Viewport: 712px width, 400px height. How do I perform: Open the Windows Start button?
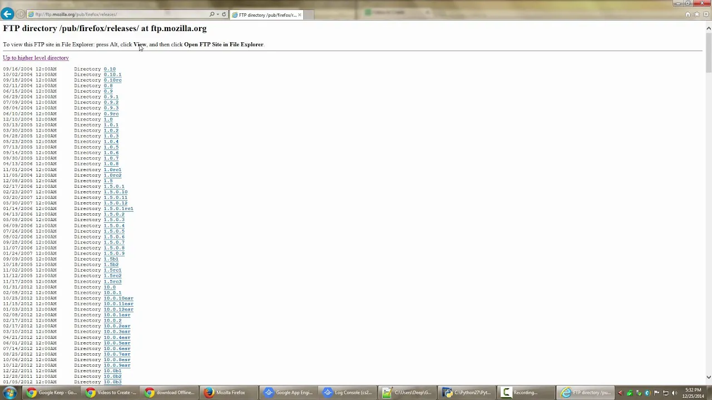(x=9, y=393)
